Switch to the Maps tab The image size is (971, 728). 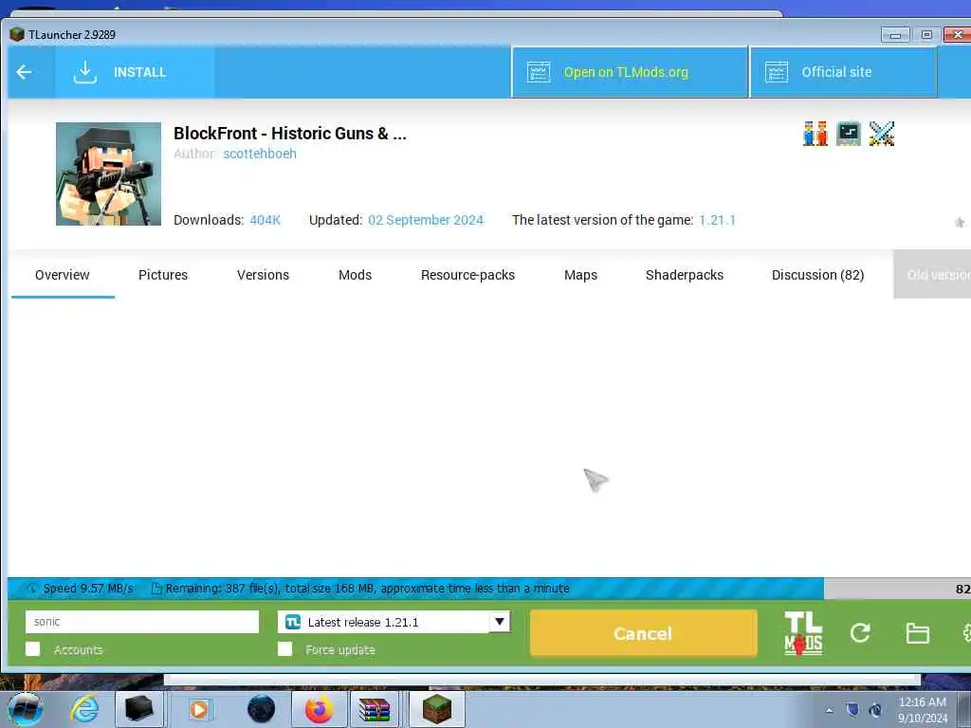580,275
